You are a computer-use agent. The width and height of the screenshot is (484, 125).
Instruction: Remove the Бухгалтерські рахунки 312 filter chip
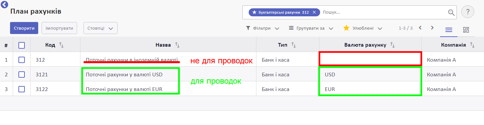point(314,12)
